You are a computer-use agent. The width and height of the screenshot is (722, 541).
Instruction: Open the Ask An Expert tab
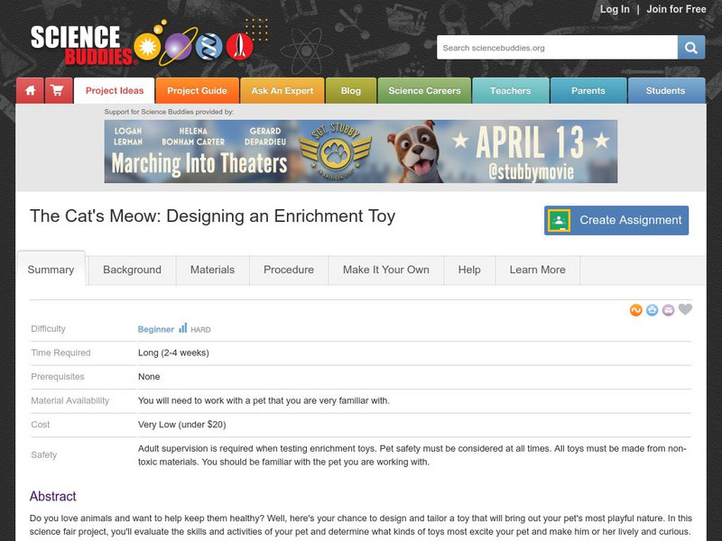282,91
